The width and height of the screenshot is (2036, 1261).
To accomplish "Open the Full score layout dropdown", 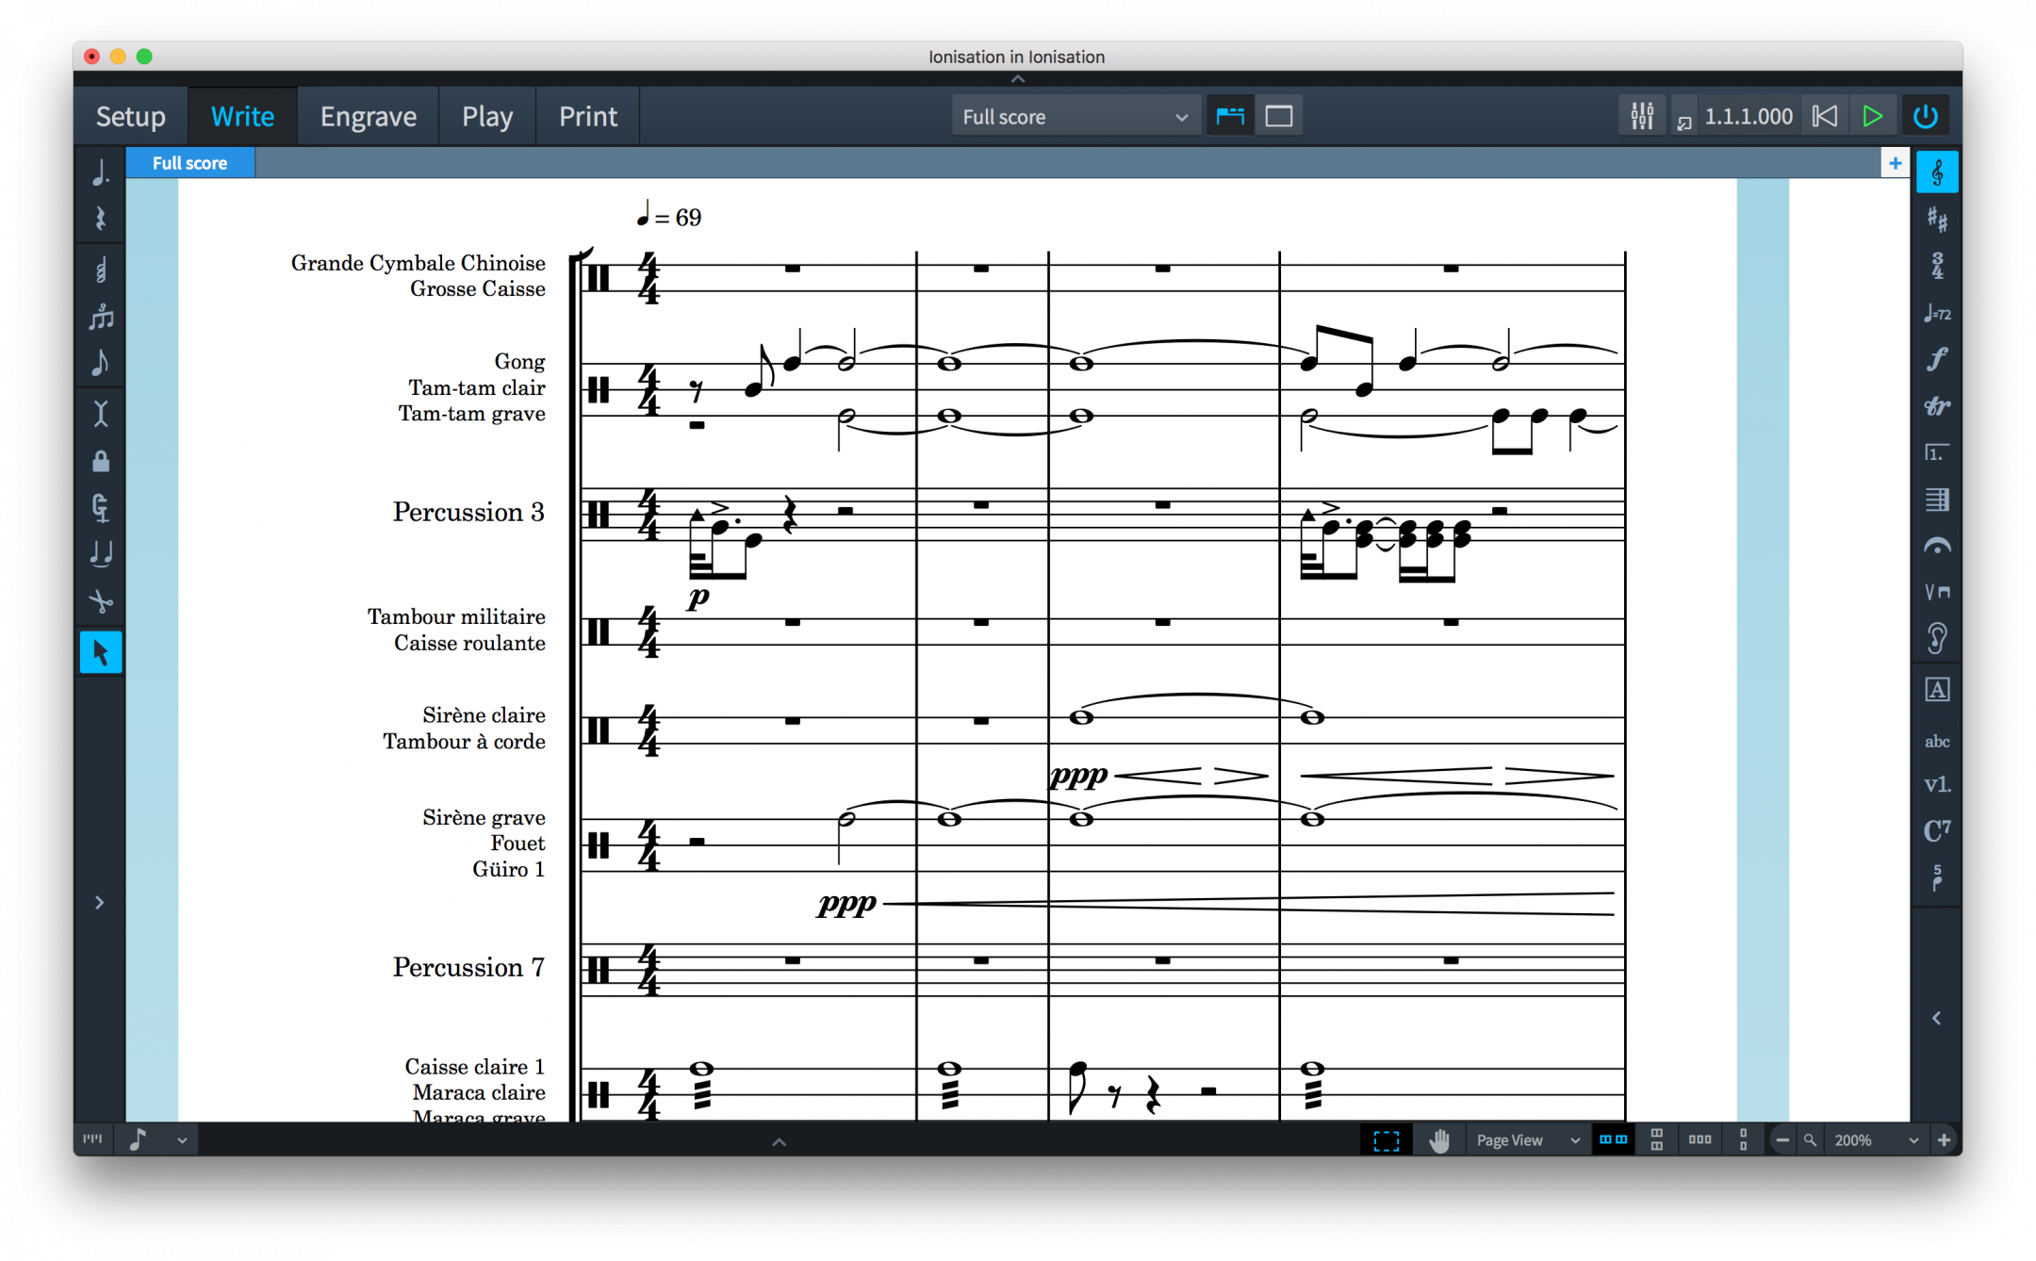I will click(x=1075, y=117).
